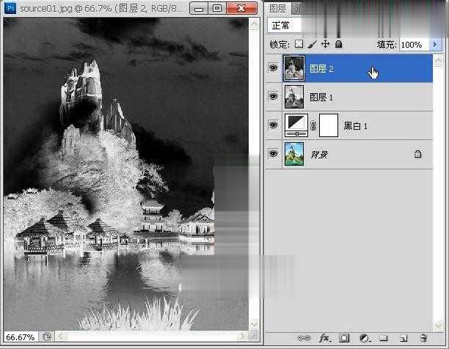Viewport: 449px width, 349px height.
Task: Select the 图层 2 layer name
Action: (321, 69)
